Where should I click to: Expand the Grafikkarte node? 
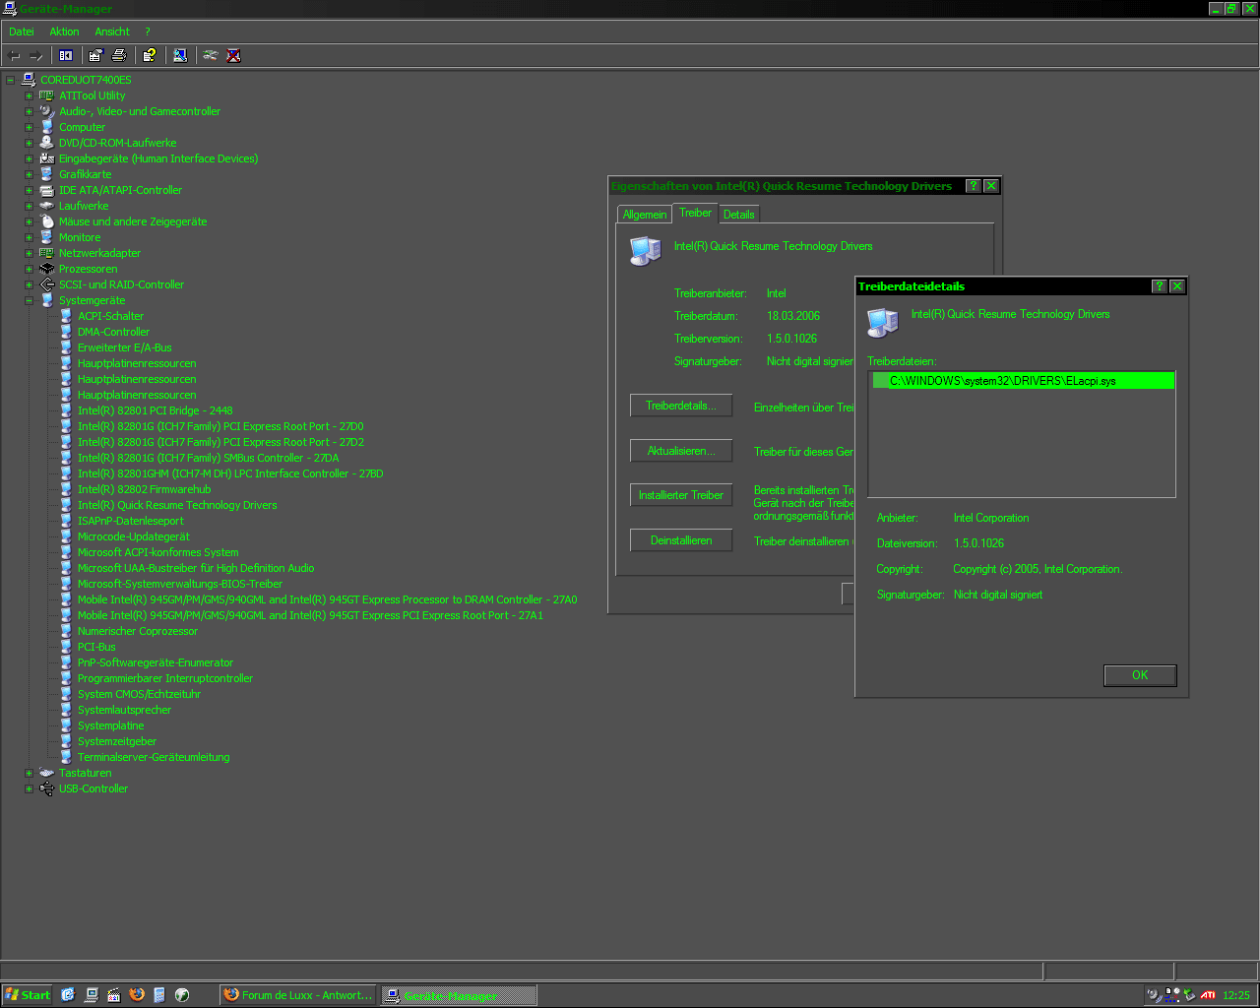tap(29, 174)
